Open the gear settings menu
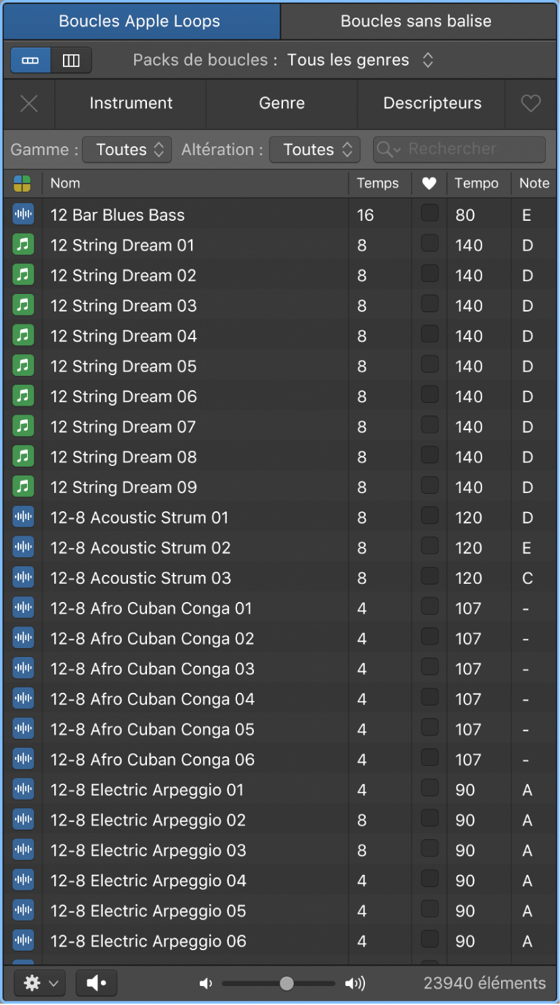 [39, 983]
